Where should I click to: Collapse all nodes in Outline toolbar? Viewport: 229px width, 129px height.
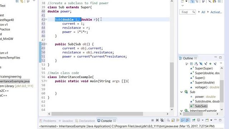pyautogui.click(x=191, y=64)
